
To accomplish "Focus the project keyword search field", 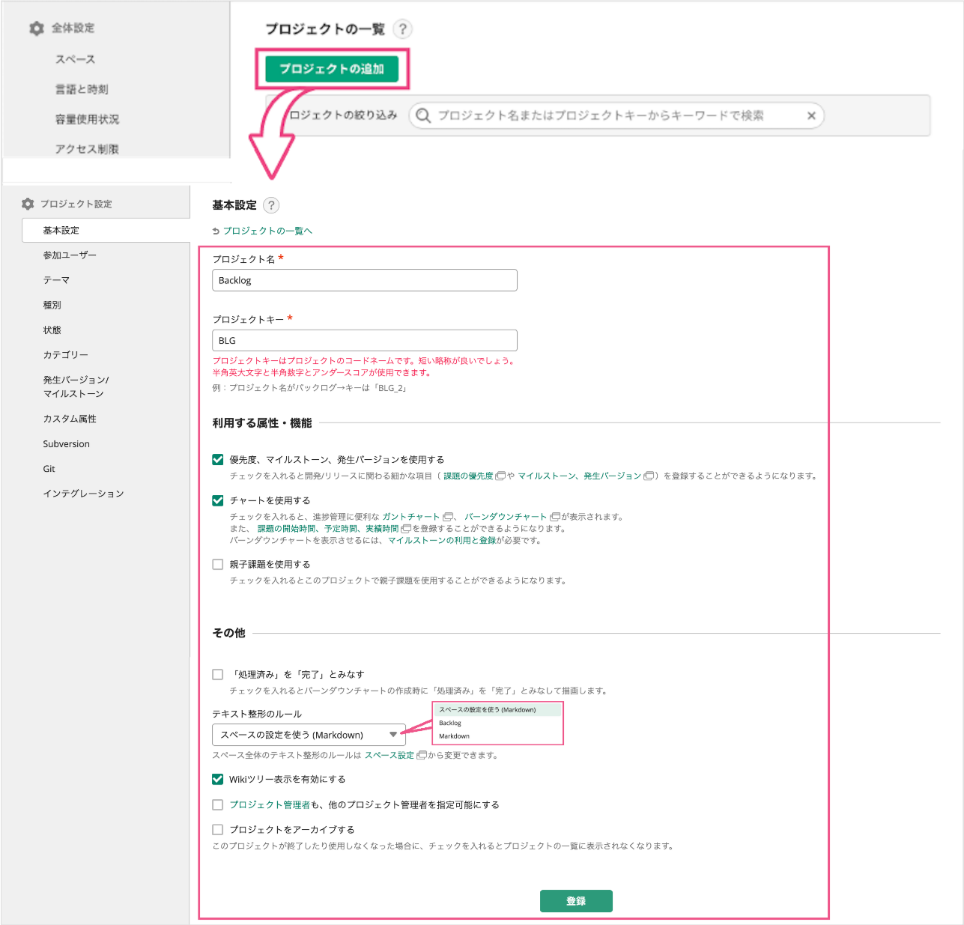I will point(616,115).
